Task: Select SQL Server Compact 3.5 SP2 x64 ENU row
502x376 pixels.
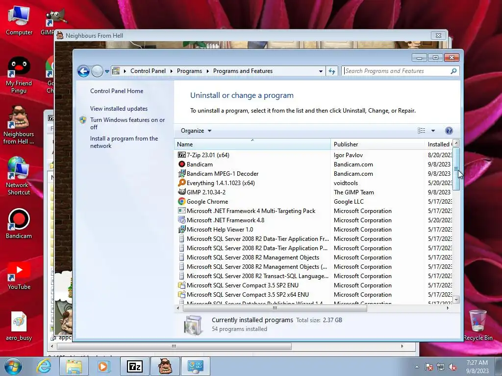Action: 314,294
